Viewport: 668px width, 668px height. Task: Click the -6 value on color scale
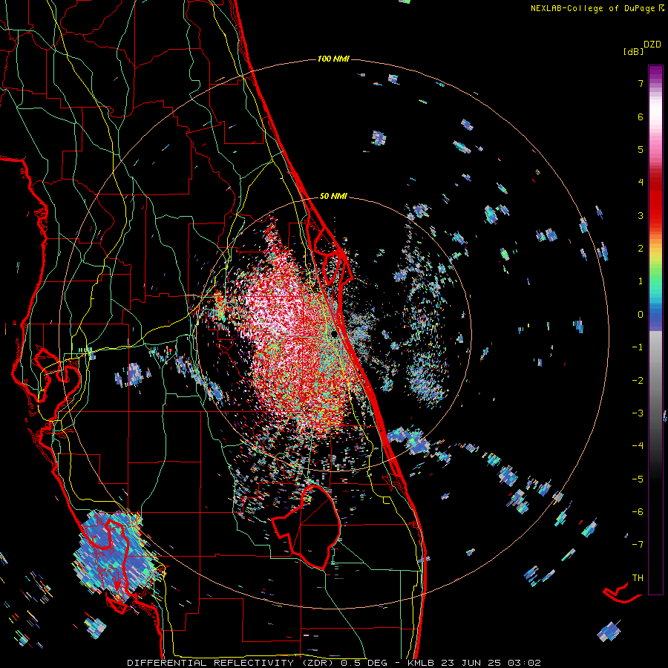click(638, 512)
